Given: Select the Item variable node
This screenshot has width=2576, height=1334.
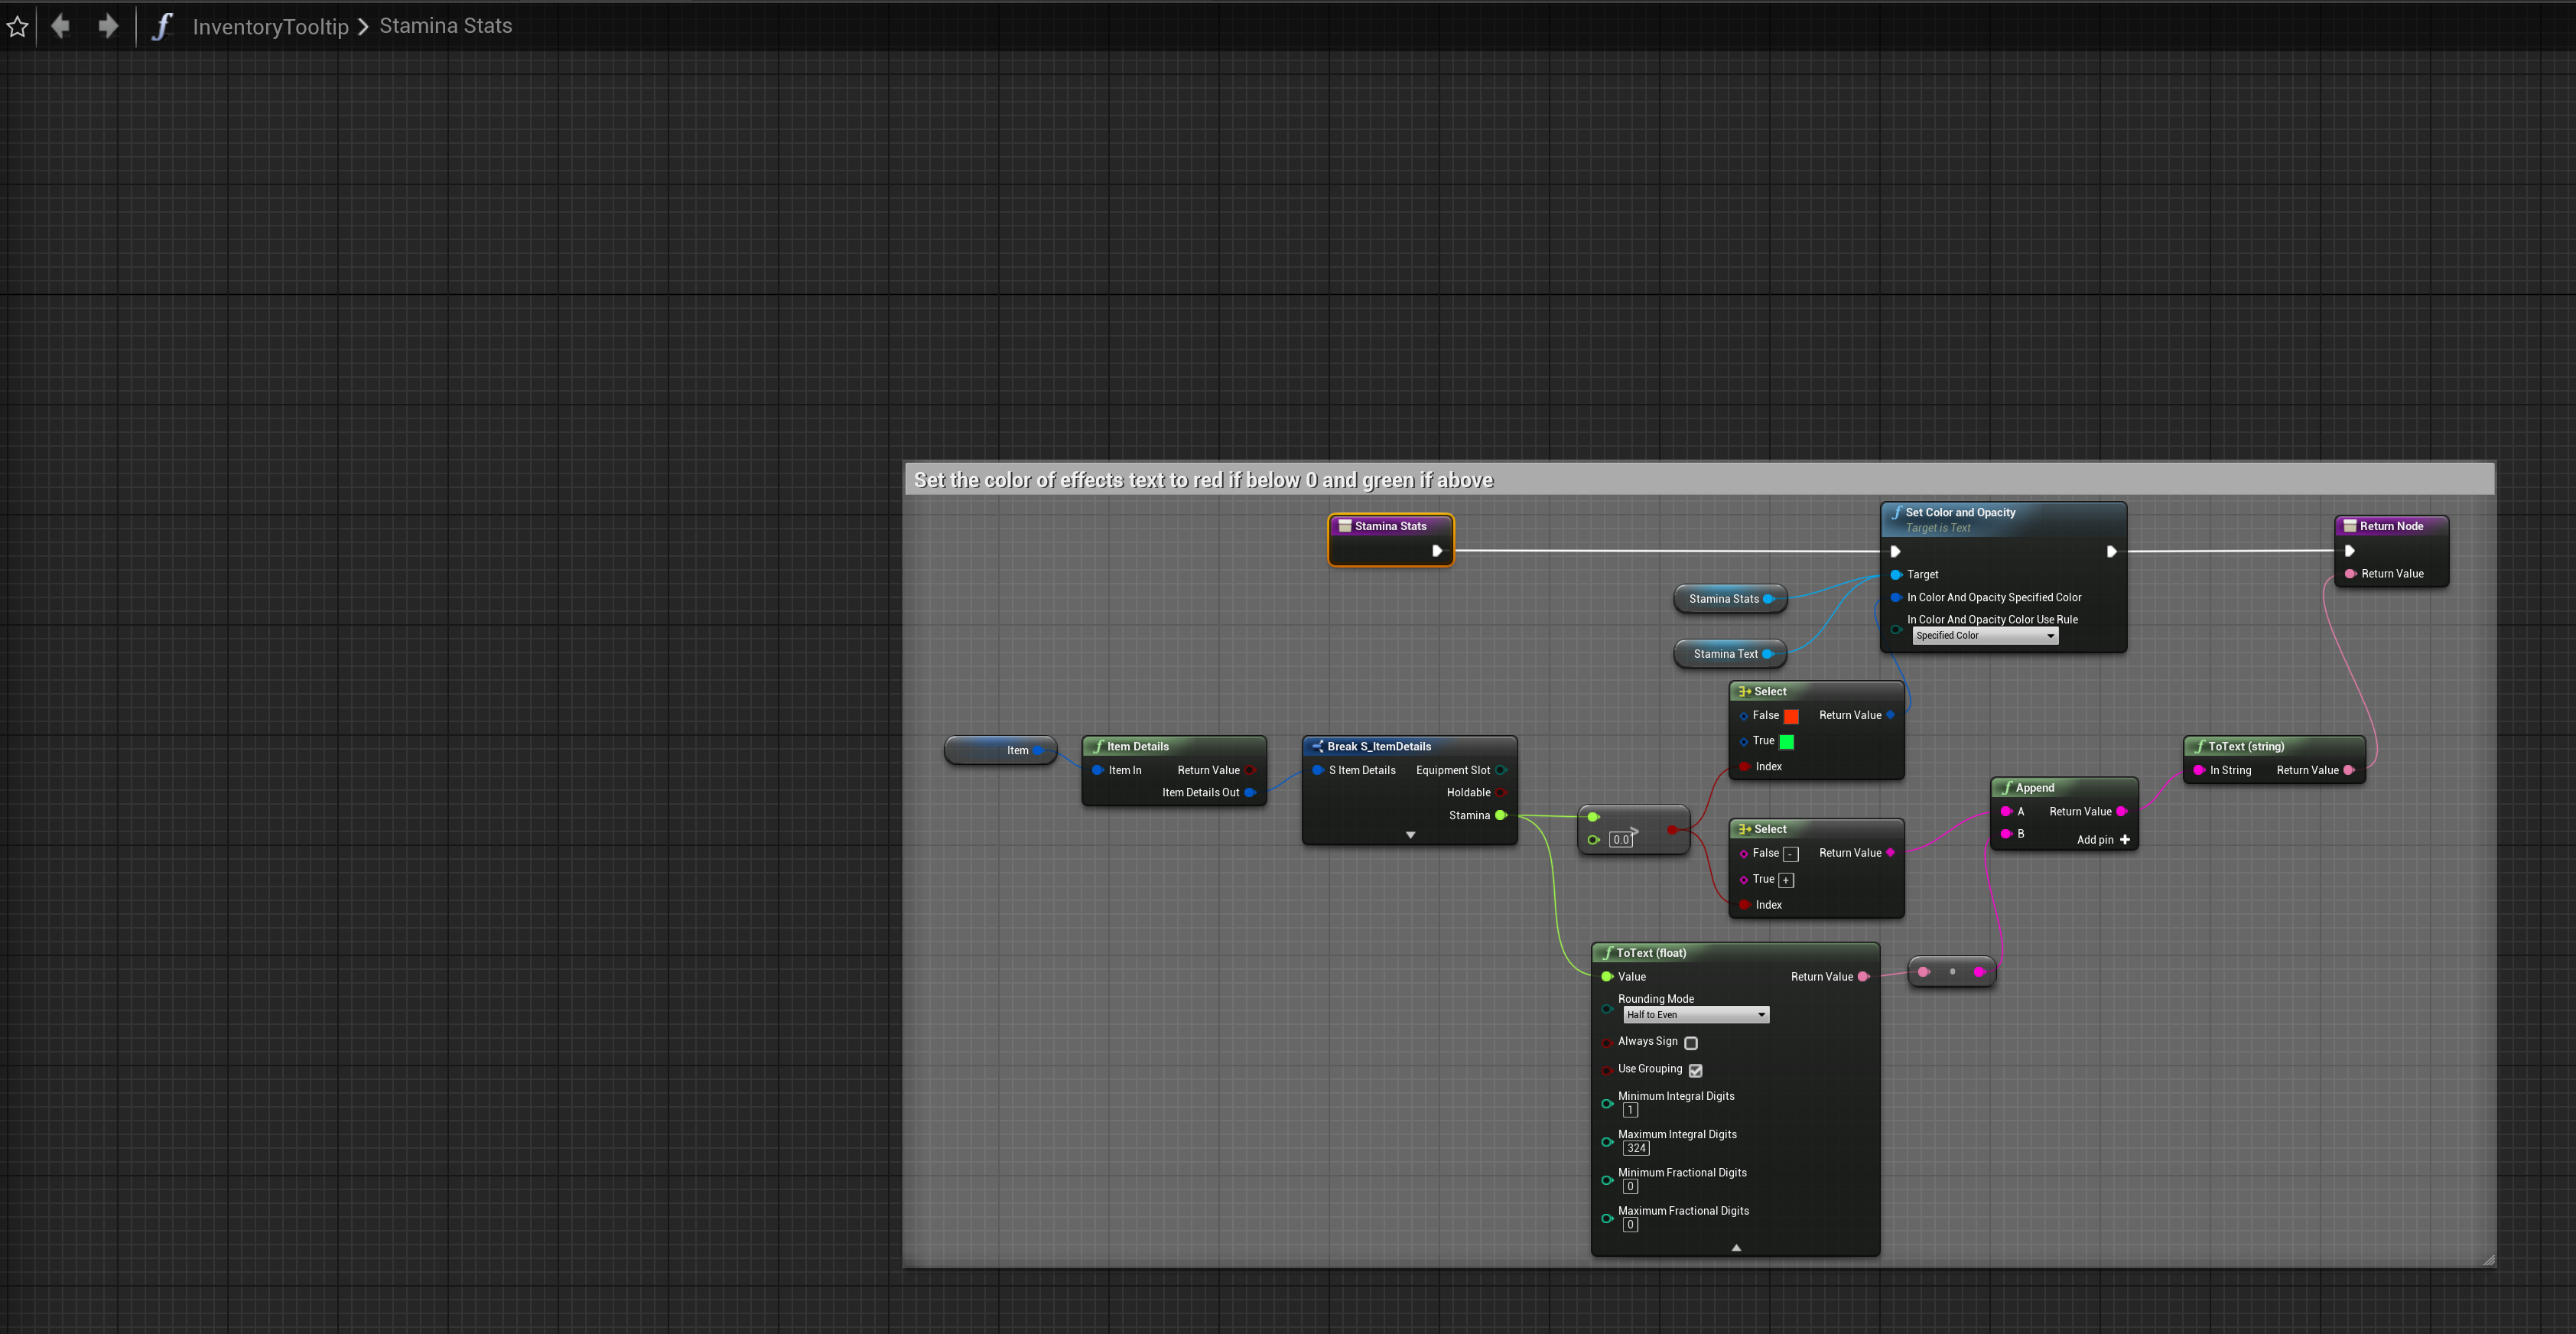Looking at the screenshot, I should (x=1000, y=750).
